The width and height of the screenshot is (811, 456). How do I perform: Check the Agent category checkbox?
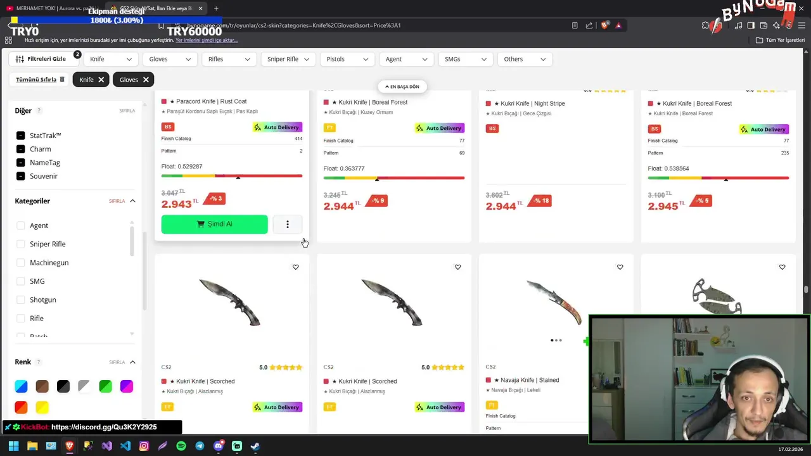[x=20, y=225]
